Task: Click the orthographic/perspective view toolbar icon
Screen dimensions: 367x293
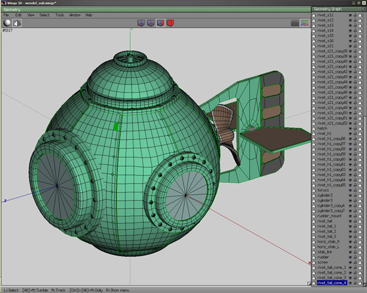Action: pyautogui.click(x=18, y=23)
